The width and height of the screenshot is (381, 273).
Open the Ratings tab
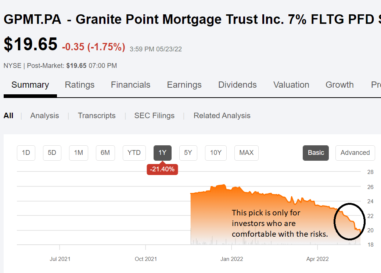(x=79, y=85)
